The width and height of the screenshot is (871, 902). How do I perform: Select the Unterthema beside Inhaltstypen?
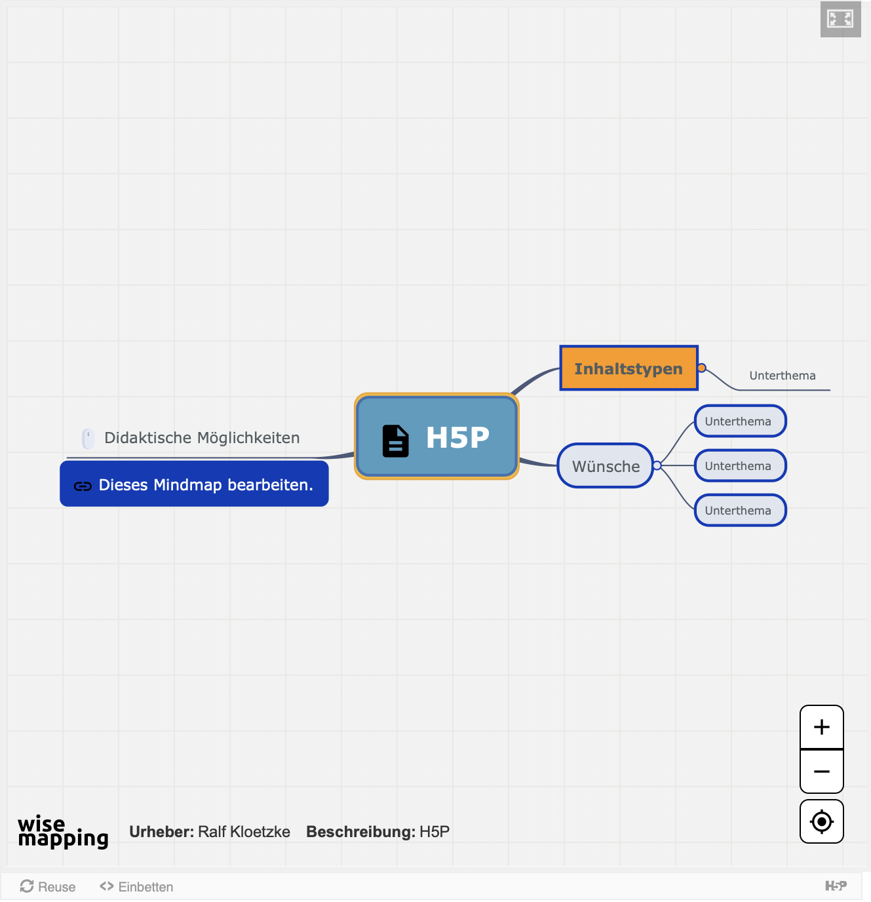[782, 376]
